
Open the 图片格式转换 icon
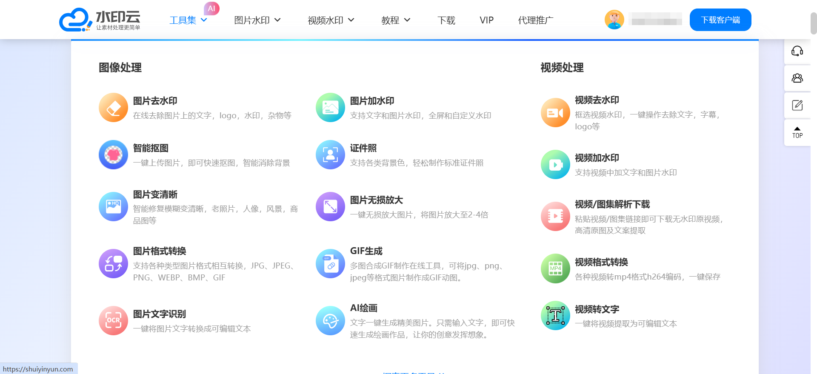(x=113, y=263)
